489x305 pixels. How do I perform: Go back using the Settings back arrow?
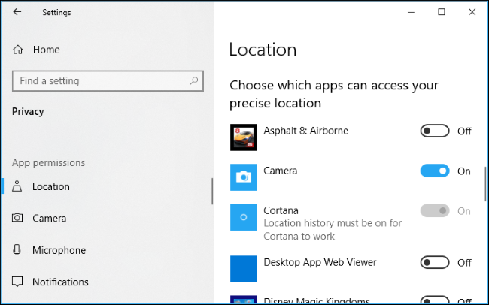[x=17, y=12]
